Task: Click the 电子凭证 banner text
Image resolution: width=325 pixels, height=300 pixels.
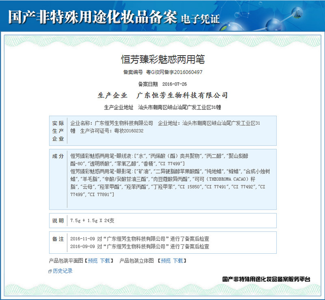Action: pos(200,19)
